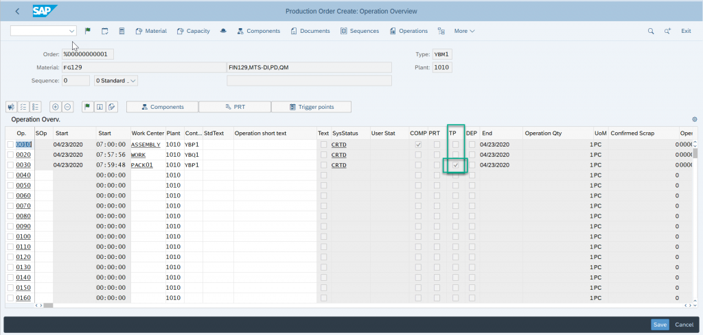Toggle TP checkbox for operation 0030

point(456,165)
